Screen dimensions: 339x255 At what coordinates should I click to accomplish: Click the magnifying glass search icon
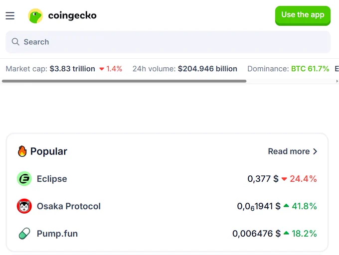tap(15, 42)
